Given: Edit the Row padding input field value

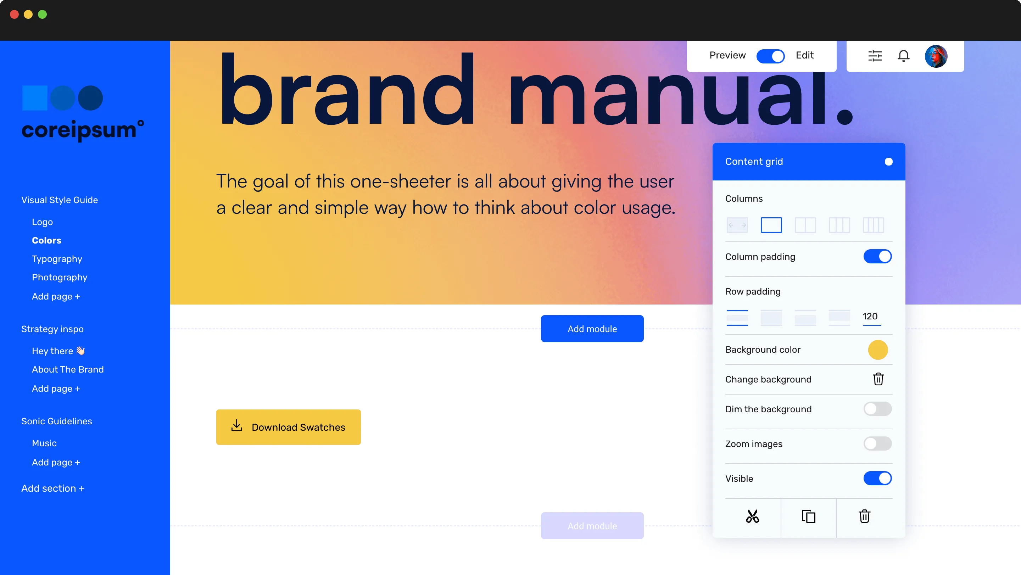Looking at the screenshot, I should pyautogui.click(x=870, y=316).
